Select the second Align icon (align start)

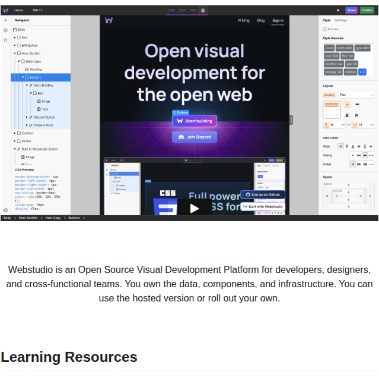pyautogui.click(x=347, y=146)
